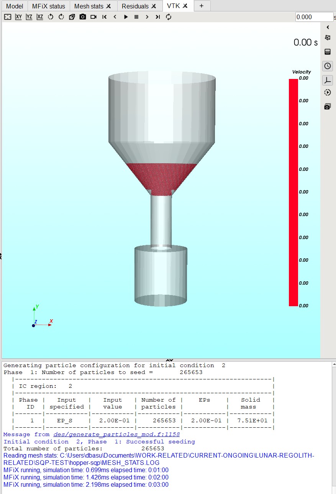Toggle the axes display button
Image resolution: width=336 pixels, height=494 pixels.
tap(328, 80)
